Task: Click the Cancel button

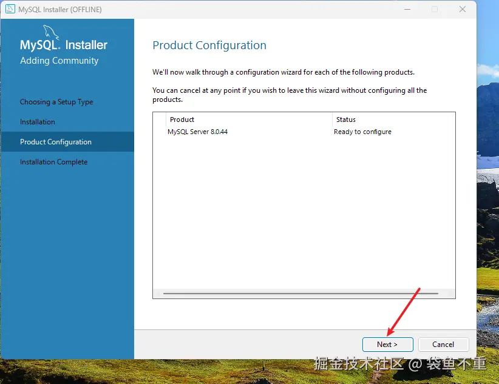Action: coord(443,345)
